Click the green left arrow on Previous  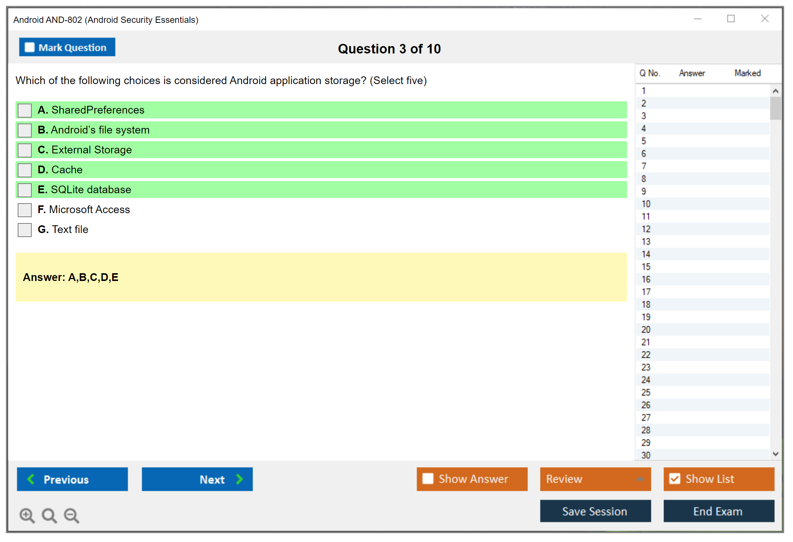click(x=31, y=479)
